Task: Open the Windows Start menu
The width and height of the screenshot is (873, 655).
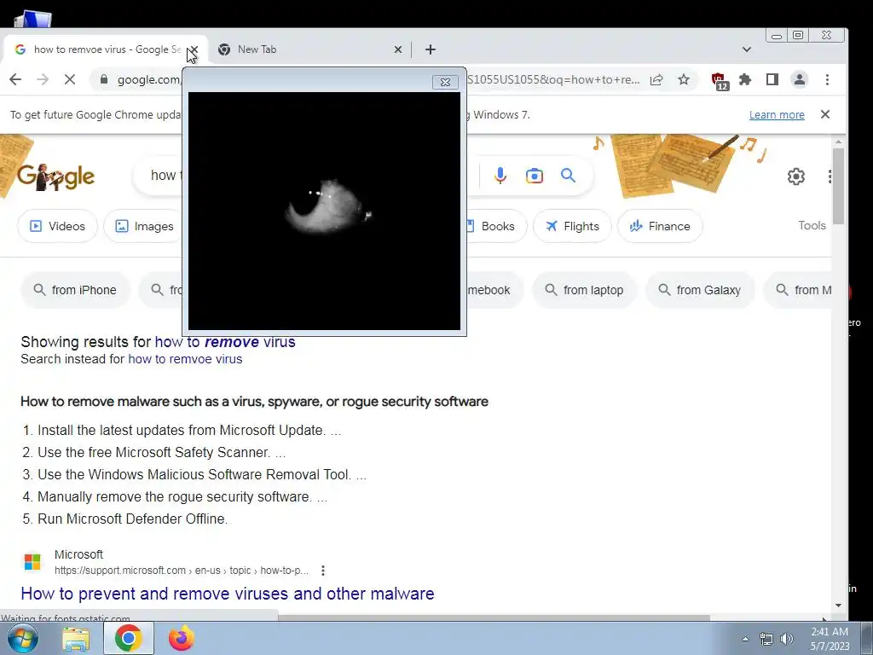Action: pyautogui.click(x=23, y=638)
